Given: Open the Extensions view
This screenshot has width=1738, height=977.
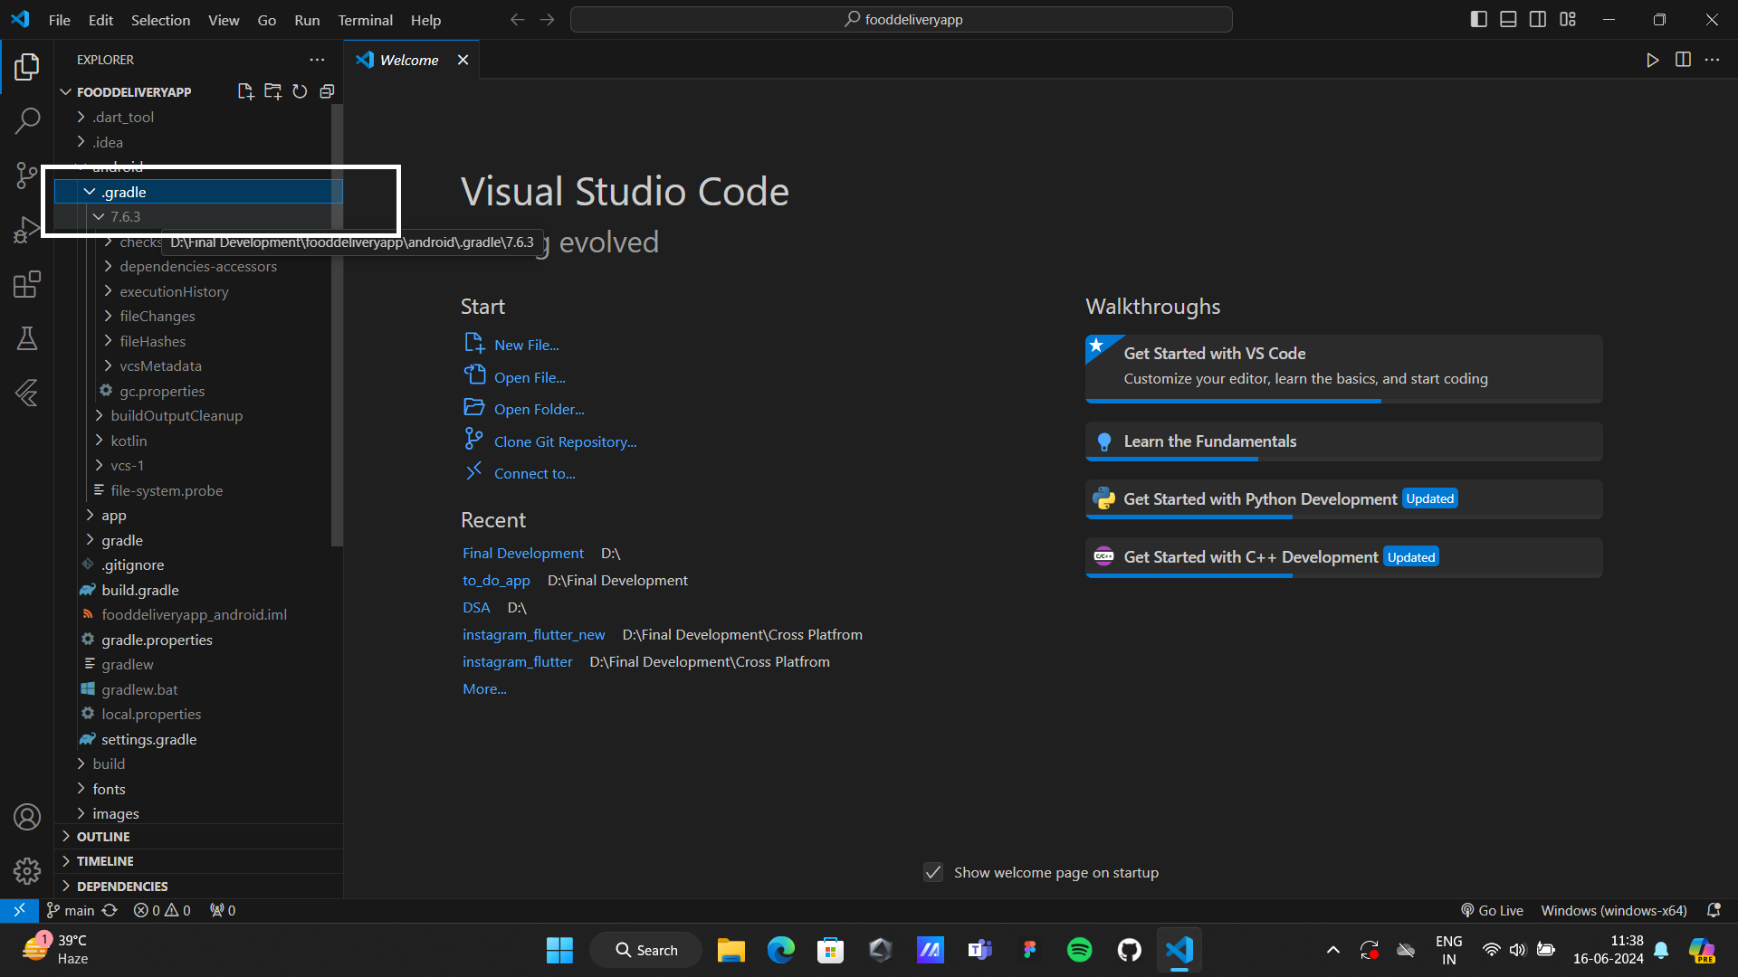Looking at the screenshot, I should pyautogui.click(x=27, y=284).
